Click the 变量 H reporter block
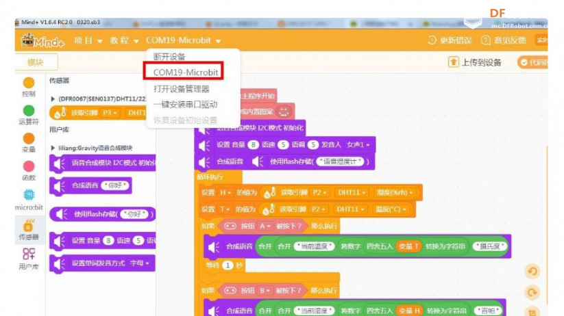 tap(409, 311)
